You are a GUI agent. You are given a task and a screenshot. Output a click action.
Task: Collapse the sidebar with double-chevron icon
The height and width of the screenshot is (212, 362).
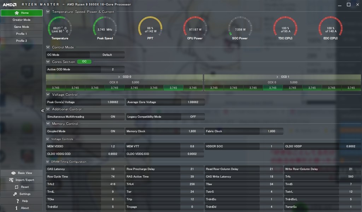(x=42, y=111)
